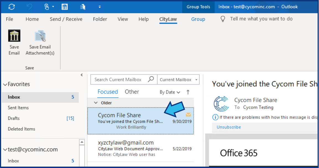
Task: Open the Touch/Mouse Mode dropdown arrow
Action: (53, 7)
